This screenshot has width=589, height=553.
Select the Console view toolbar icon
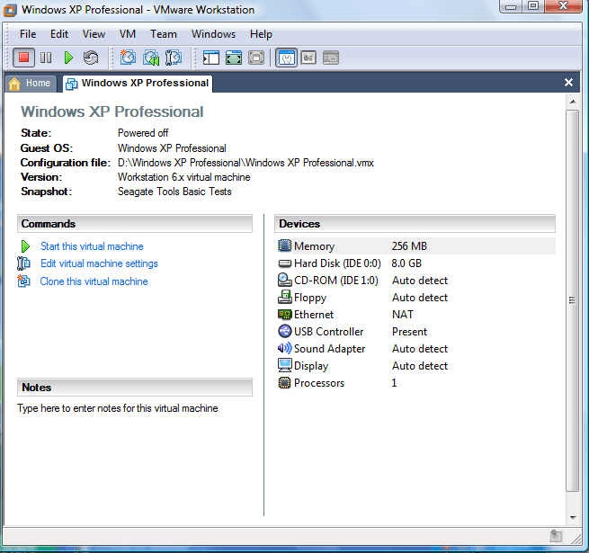pyautogui.click(x=331, y=58)
